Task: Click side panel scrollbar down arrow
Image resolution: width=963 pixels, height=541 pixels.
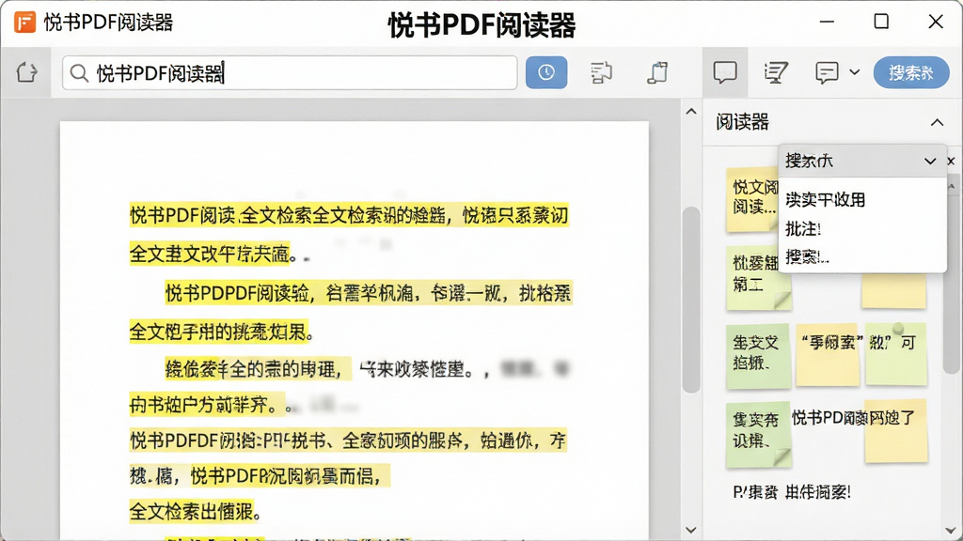Action: (x=952, y=530)
